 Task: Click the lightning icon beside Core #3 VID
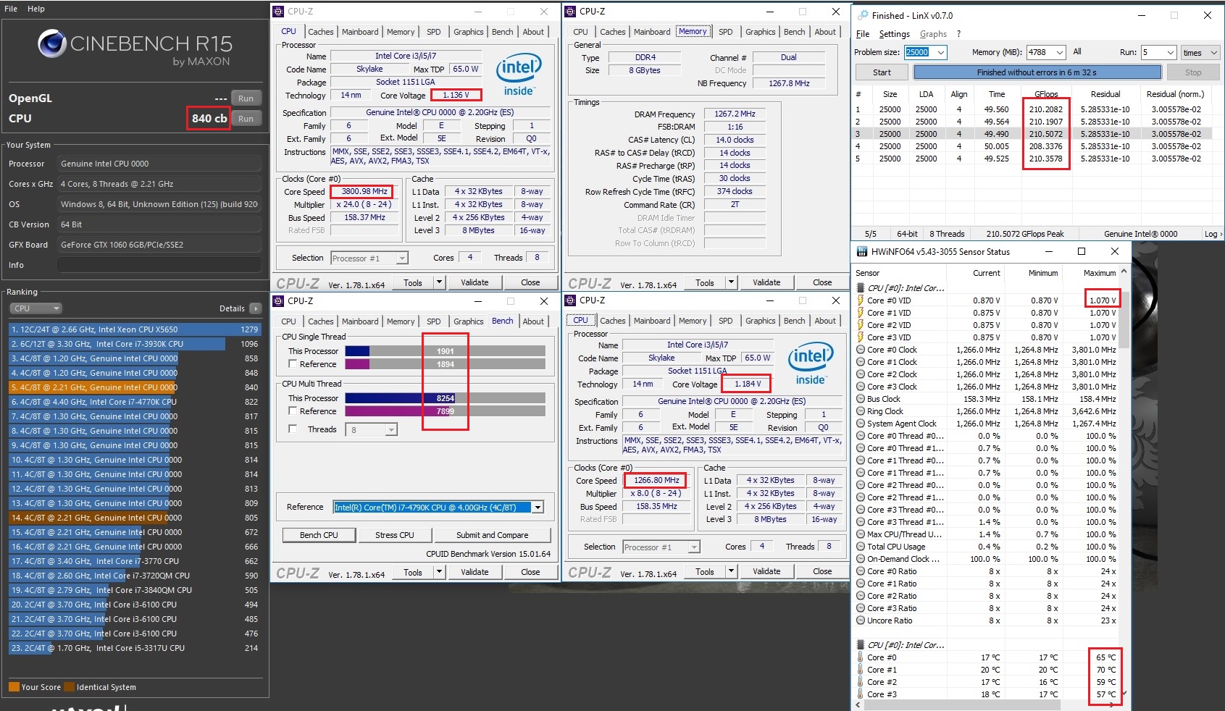(861, 337)
